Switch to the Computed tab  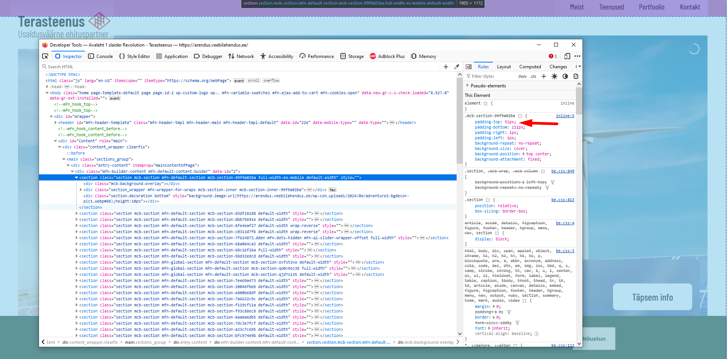[x=530, y=67]
